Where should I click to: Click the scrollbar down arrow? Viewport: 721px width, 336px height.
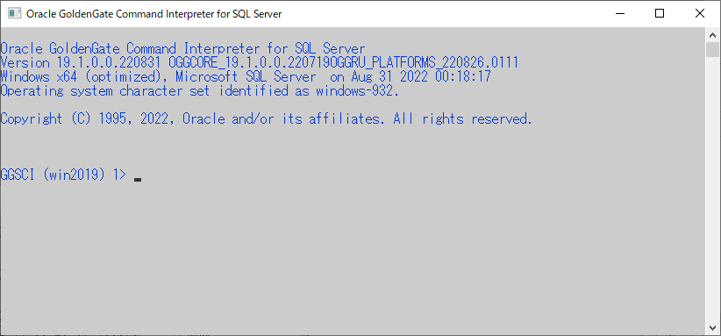[713, 327]
